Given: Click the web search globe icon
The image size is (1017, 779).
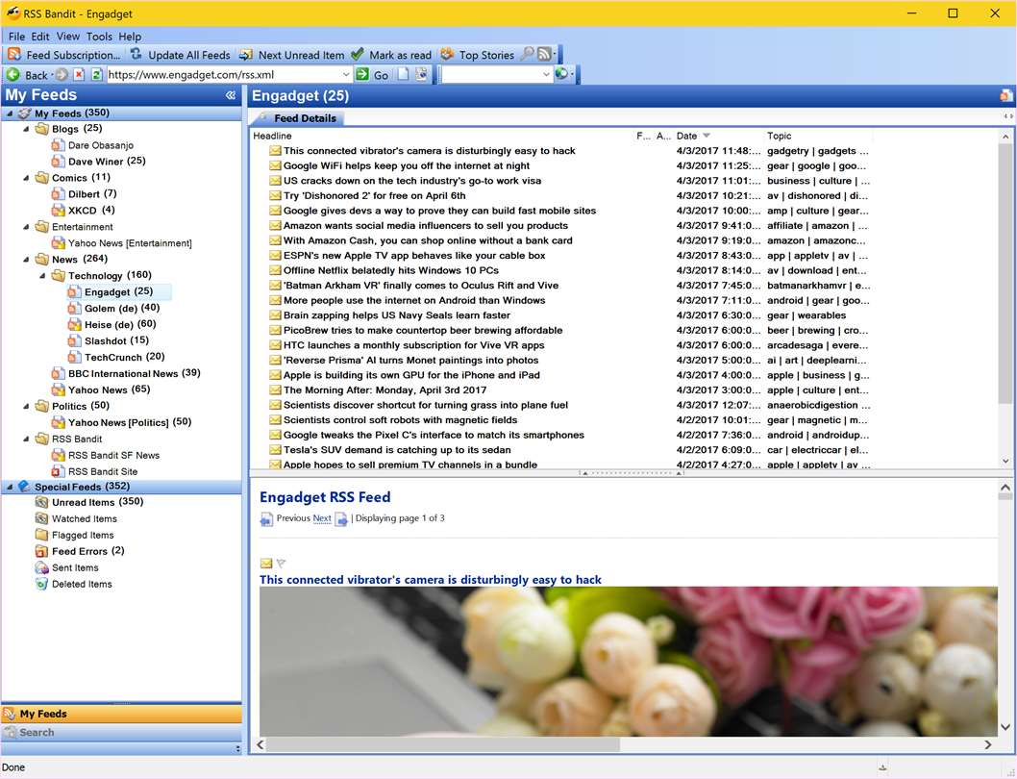Looking at the screenshot, I should coord(561,74).
